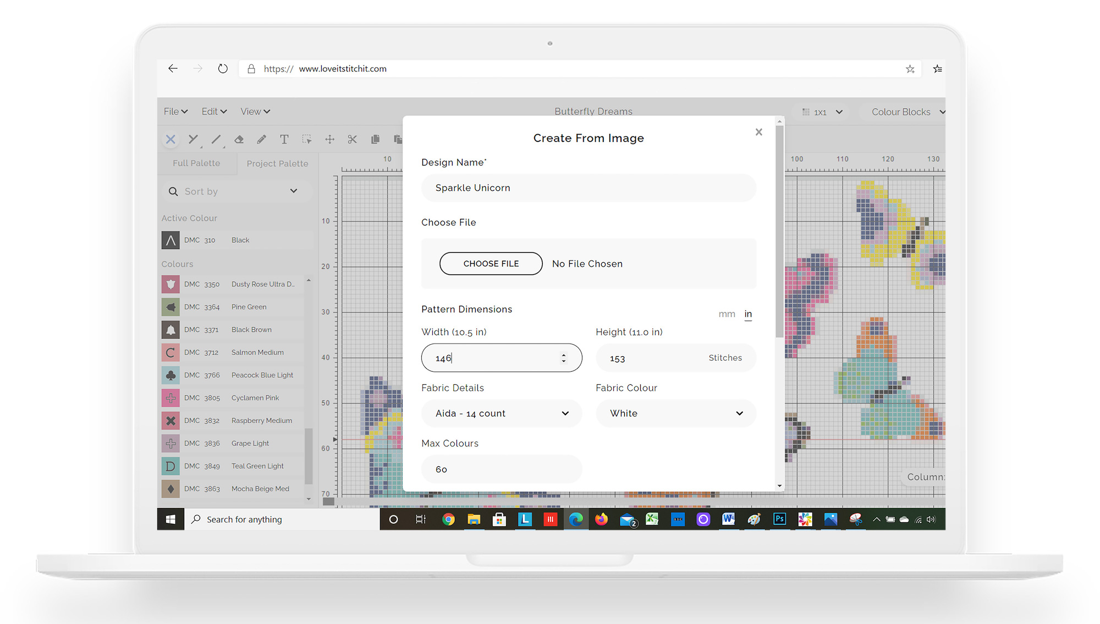Click the Windows Start button
The height and width of the screenshot is (624, 1100).
click(170, 519)
